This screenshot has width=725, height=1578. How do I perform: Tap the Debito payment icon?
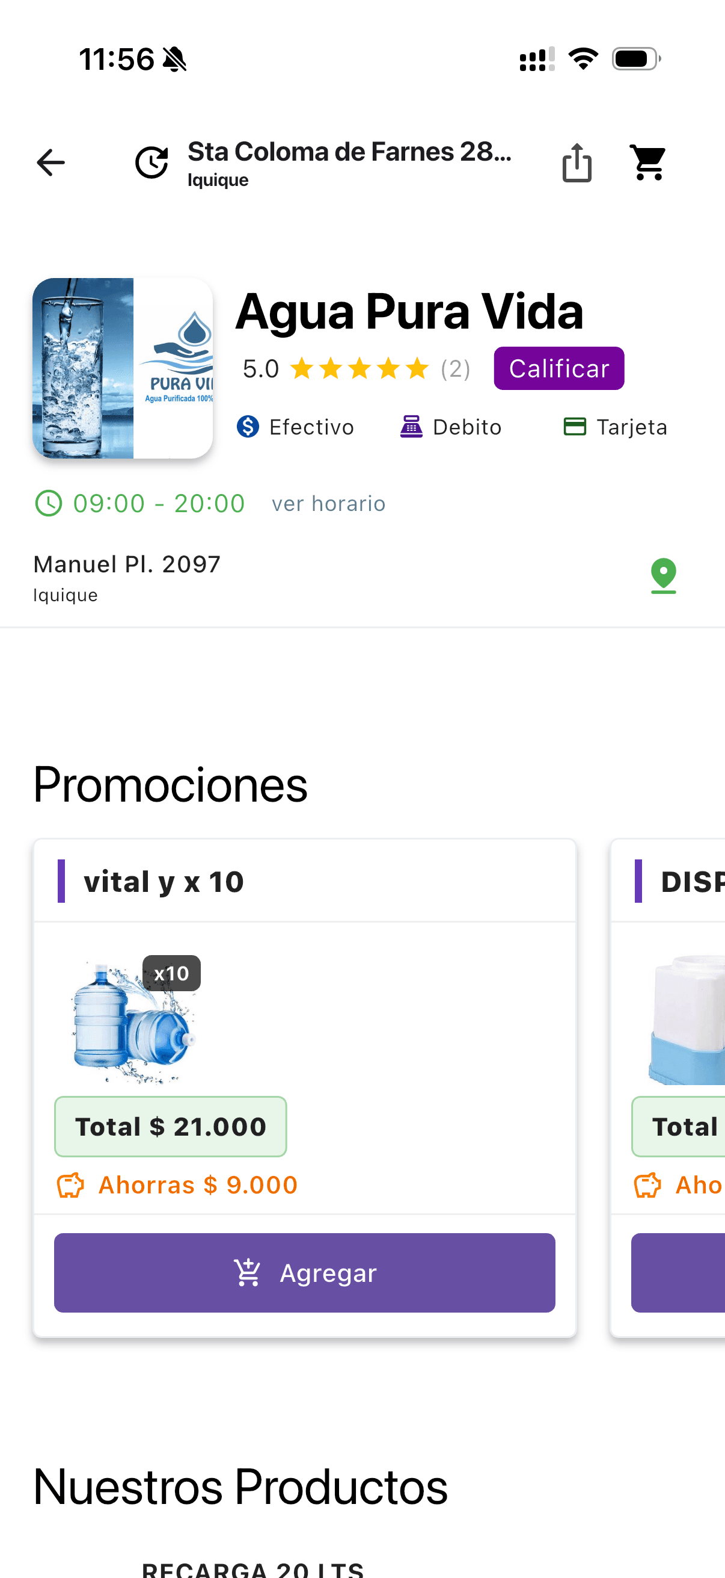click(411, 427)
